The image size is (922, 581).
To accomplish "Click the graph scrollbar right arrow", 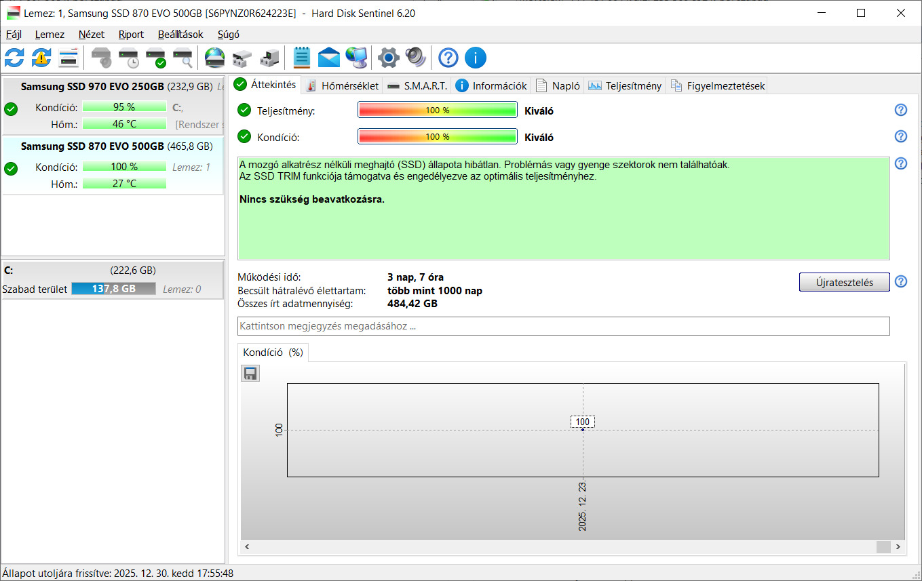I will (898, 546).
